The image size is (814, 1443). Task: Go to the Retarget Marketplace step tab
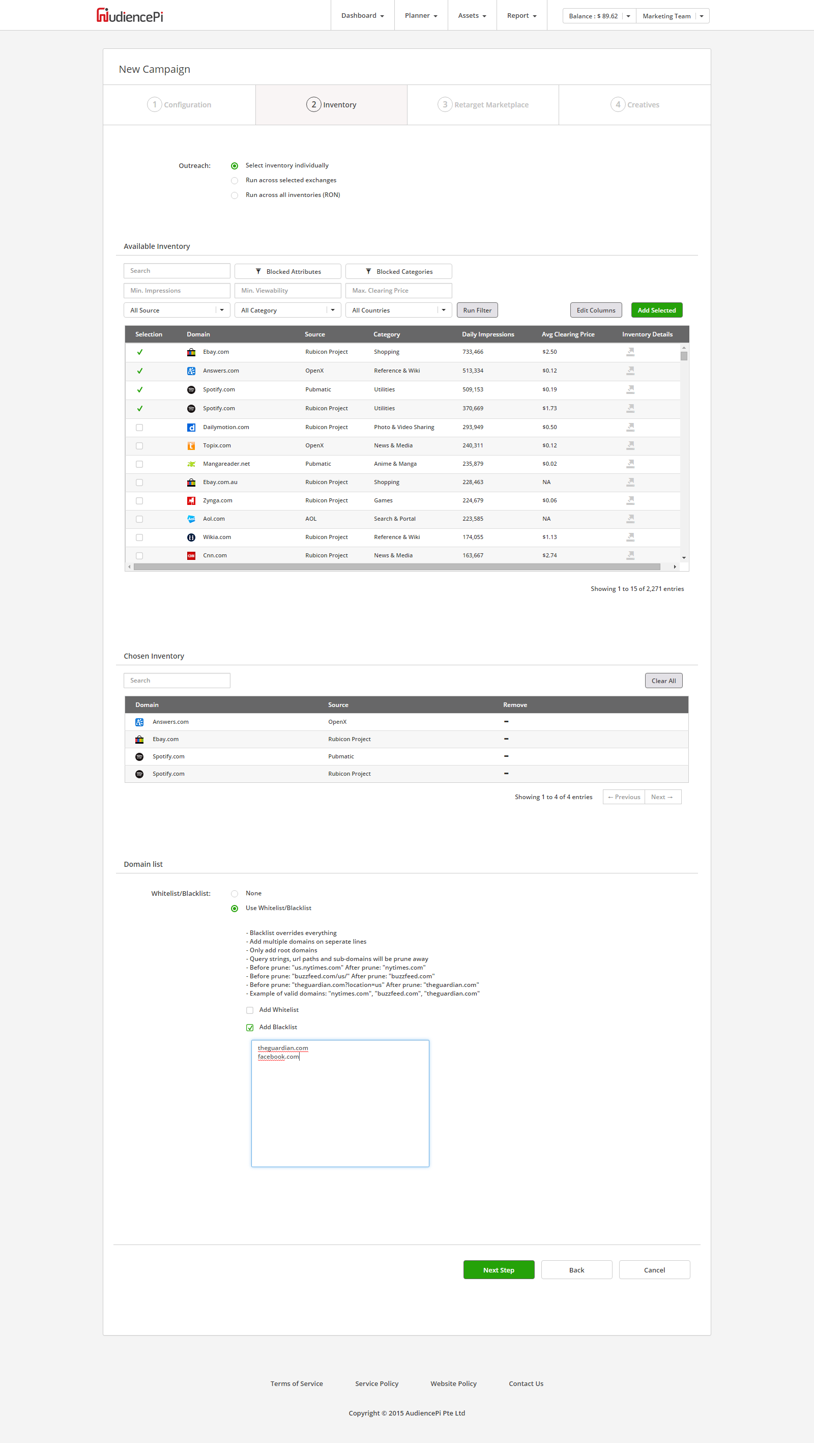483,105
